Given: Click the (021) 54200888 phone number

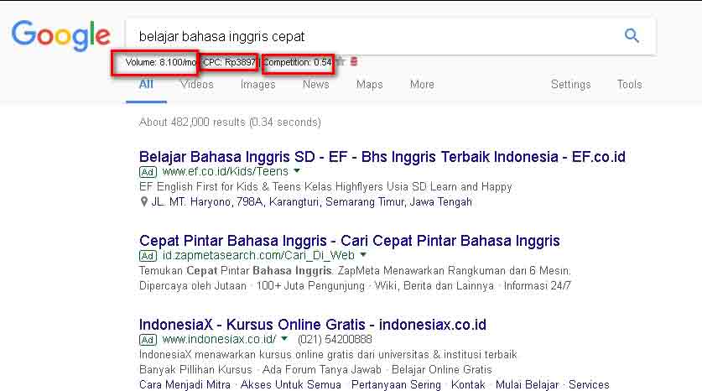Looking at the screenshot, I should [x=335, y=340].
